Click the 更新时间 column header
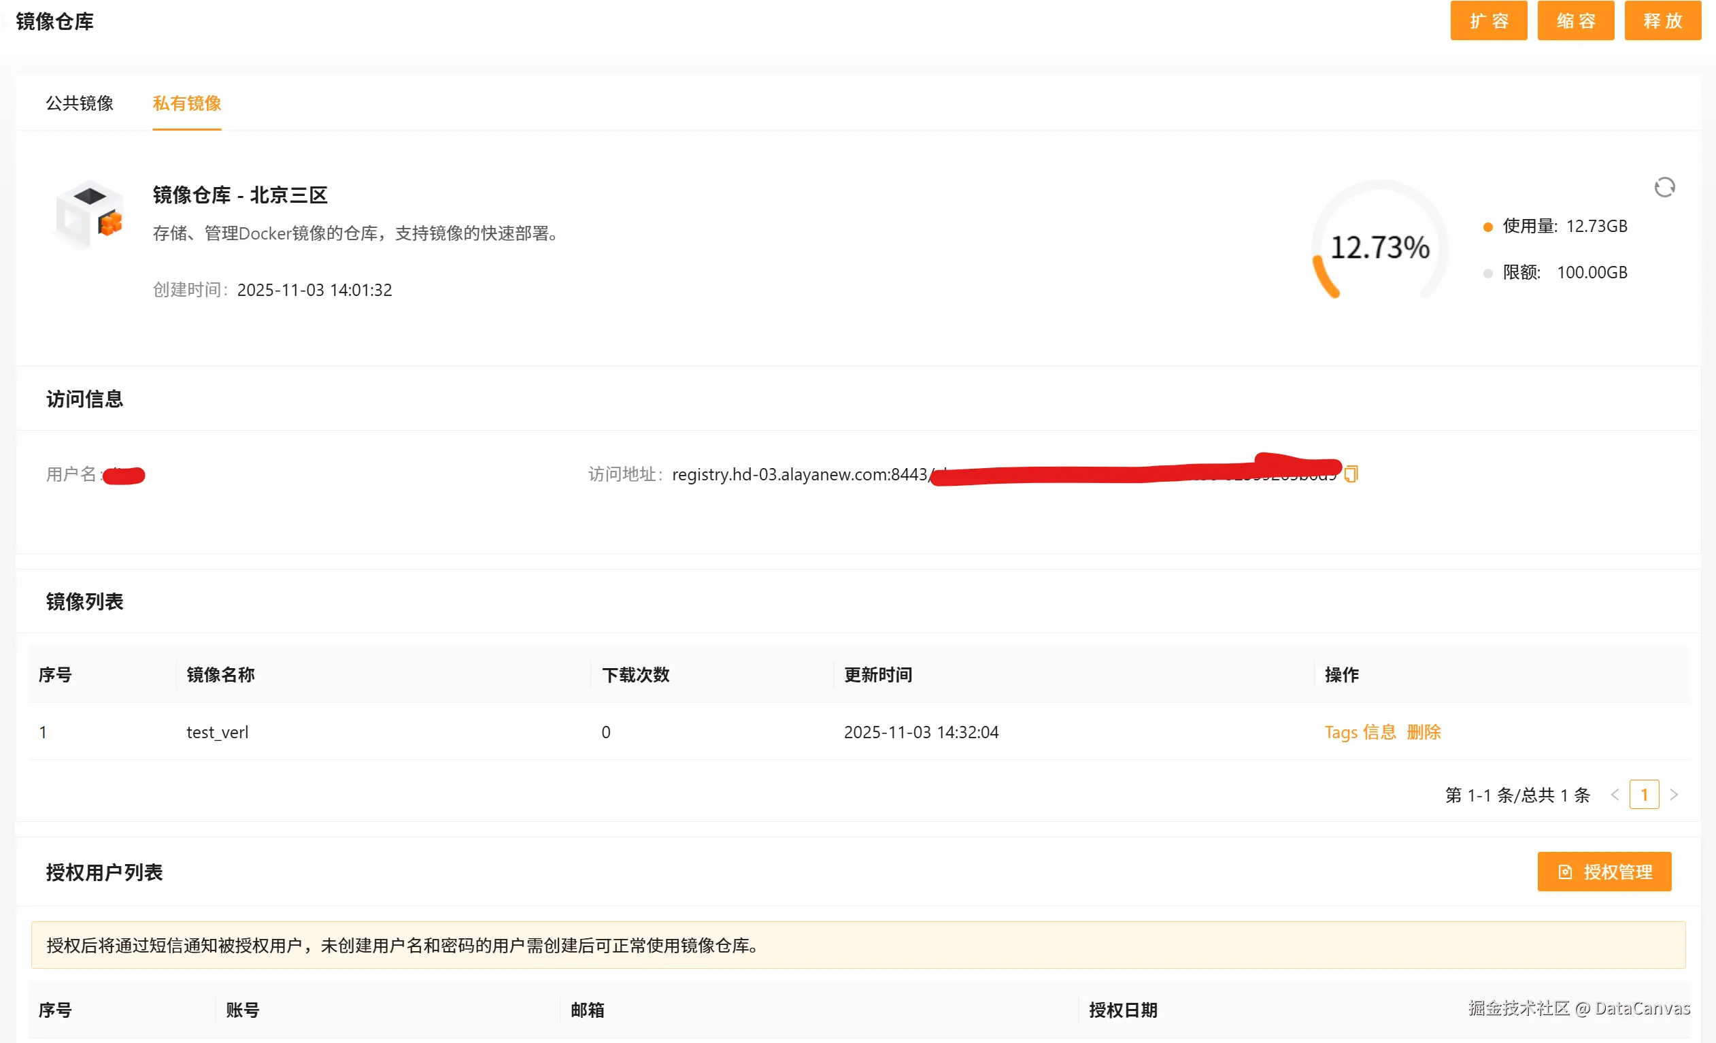 click(877, 674)
